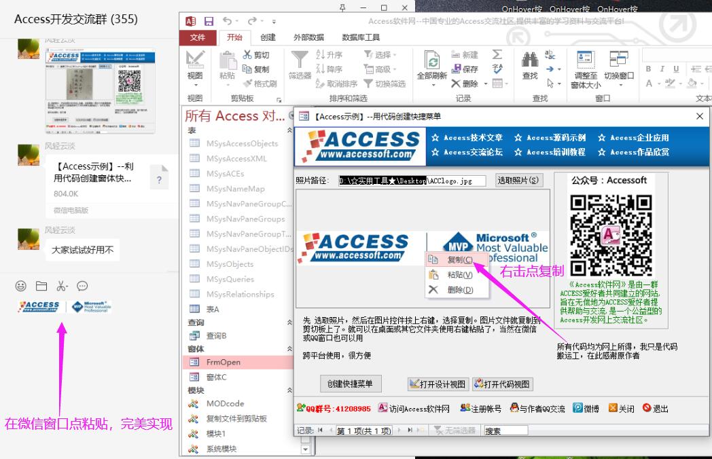The height and width of the screenshot is (459, 712).
Task: Click the 退出 exit button on the form
Action: (x=655, y=409)
